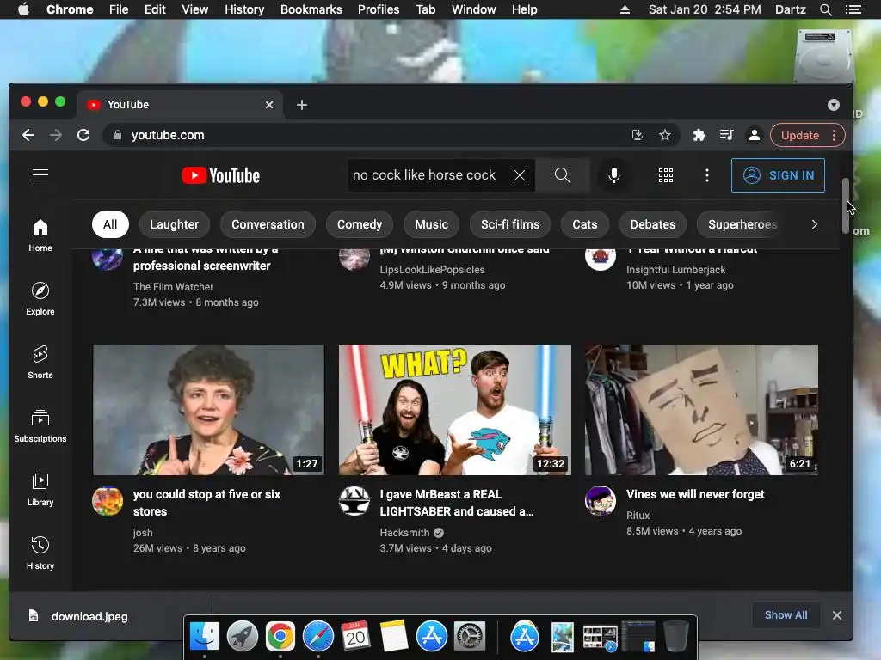Open YouTube settings three-dot menu
881x660 pixels.
click(707, 175)
